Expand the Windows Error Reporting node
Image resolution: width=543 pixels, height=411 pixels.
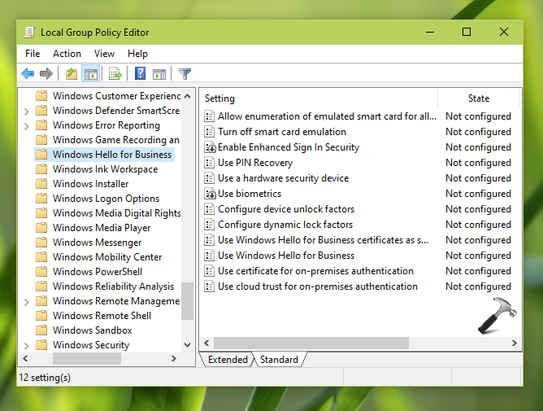point(27,125)
